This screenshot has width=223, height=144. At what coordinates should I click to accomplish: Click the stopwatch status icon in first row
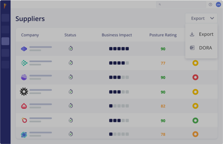pos(71,49)
